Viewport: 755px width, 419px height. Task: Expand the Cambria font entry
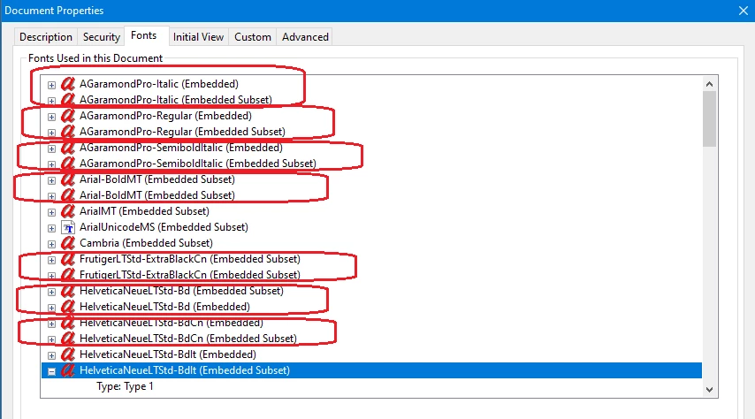click(x=51, y=244)
